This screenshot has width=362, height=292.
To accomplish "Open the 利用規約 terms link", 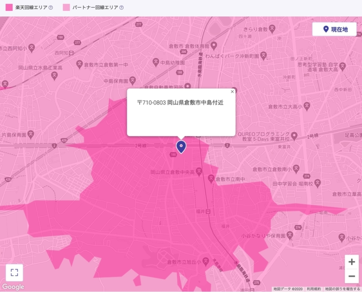I will coord(314,289).
